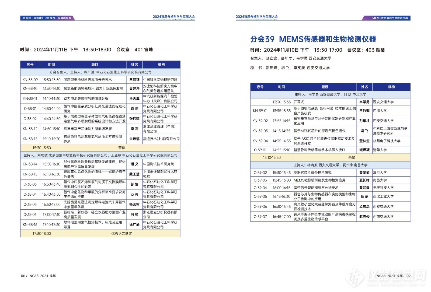Select institution "杭州电子科技大学"

click(x=387, y=141)
